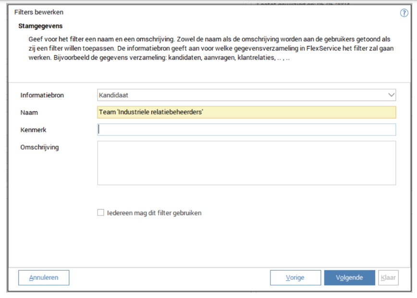Click inside the Omschrijving text area
This screenshot has width=417, height=298.
coord(246,163)
